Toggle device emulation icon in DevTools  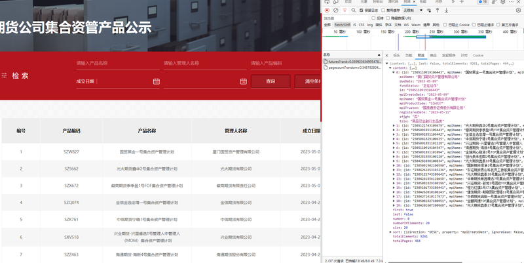pyautogui.click(x=336, y=2)
